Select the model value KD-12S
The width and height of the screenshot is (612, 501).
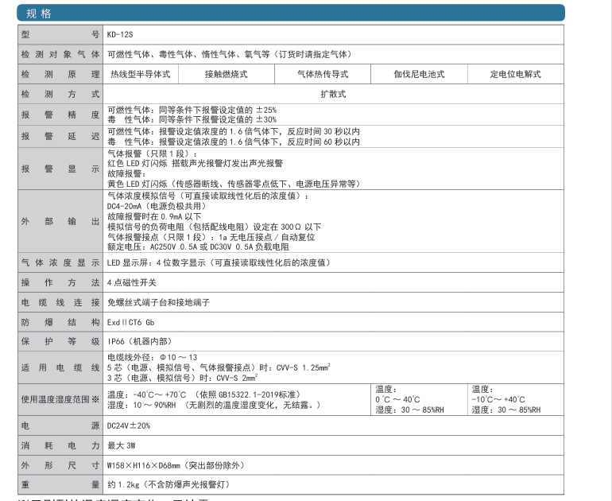click(x=120, y=34)
